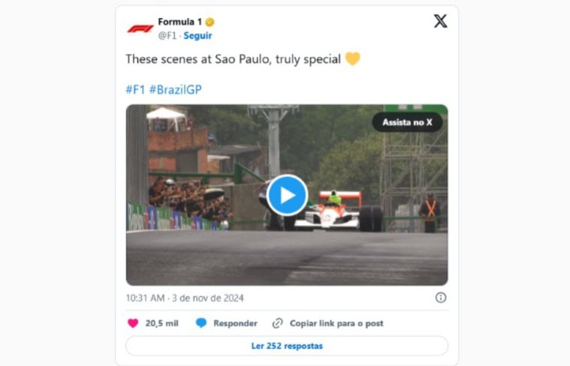This screenshot has width=570, height=366.
Task: Open the Formula 1 account name
Action: (x=180, y=22)
